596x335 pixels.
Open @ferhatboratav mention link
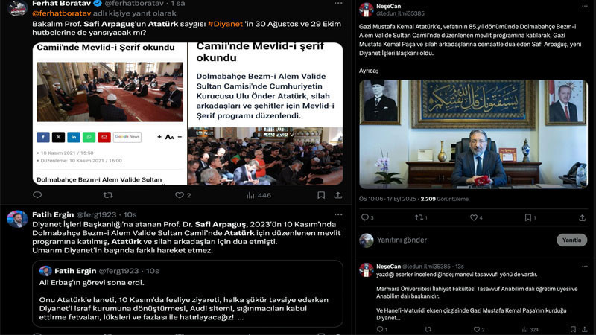pos(62,13)
